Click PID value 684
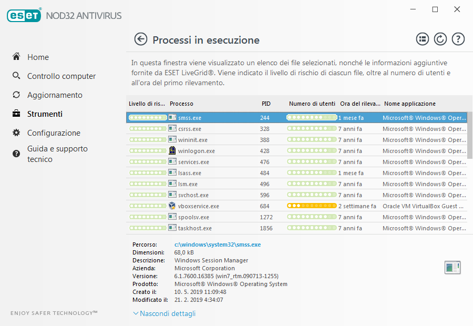Image resolution: width=473 pixels, height=326 pixels. click(264, 206)
